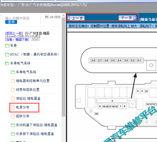Open the 返回上一级 link
The height and width of the screenshot is (142, 157).
14,33
